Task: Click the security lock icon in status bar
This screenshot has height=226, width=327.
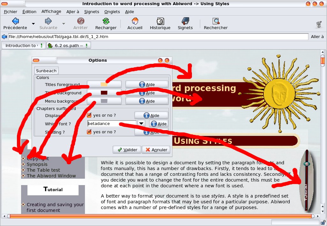Action: (x=323, y=222)
